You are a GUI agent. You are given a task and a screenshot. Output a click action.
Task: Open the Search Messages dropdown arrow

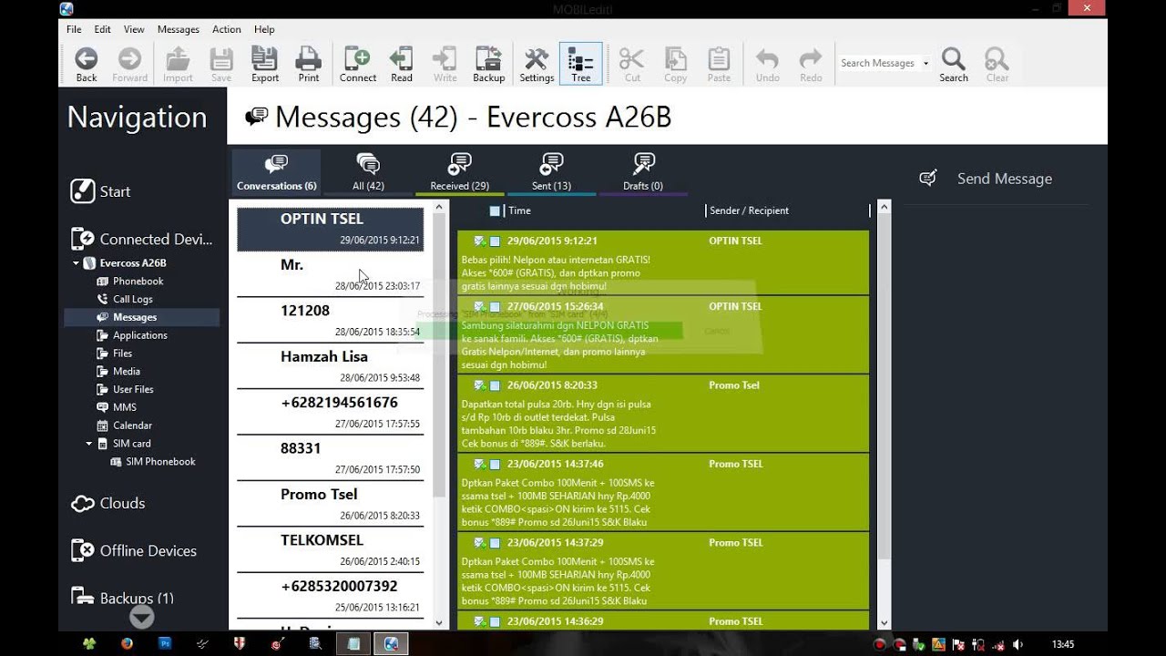[x=926, y=64]
